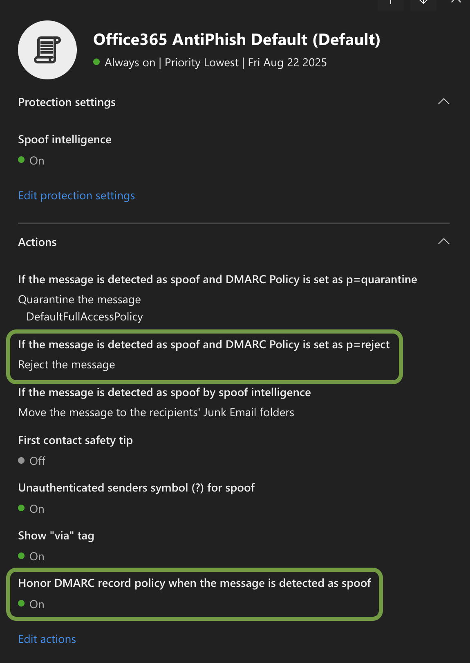The image size is (470, 663).
Task: Click the Quarantine the message action text
Action: pos(79,299)
